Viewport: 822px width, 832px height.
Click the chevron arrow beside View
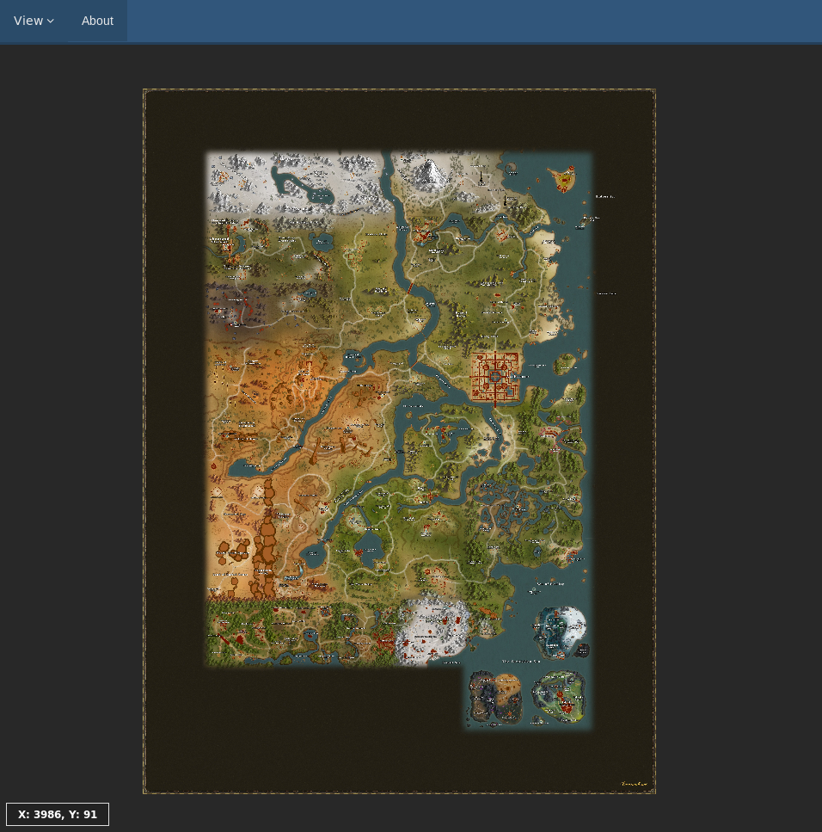click(x=51, y=22)
